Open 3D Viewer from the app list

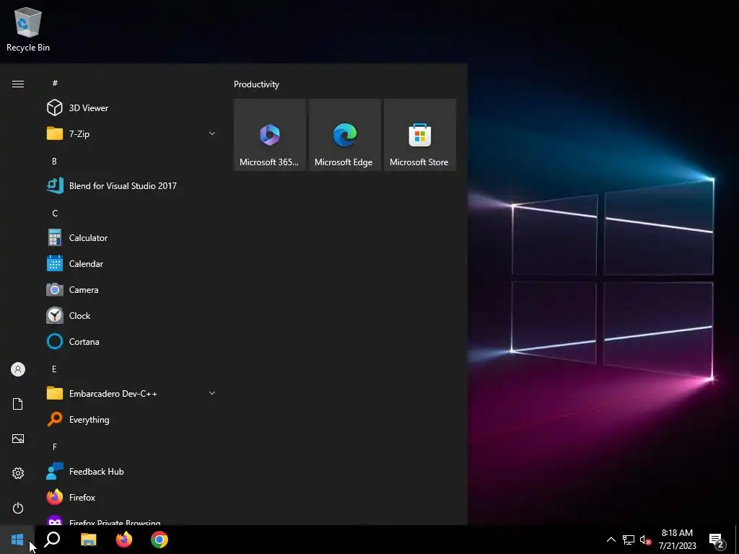point(131,108)
